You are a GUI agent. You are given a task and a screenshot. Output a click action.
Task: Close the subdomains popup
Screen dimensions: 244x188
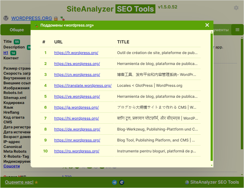pyautogui.click(x=207, y=25)
